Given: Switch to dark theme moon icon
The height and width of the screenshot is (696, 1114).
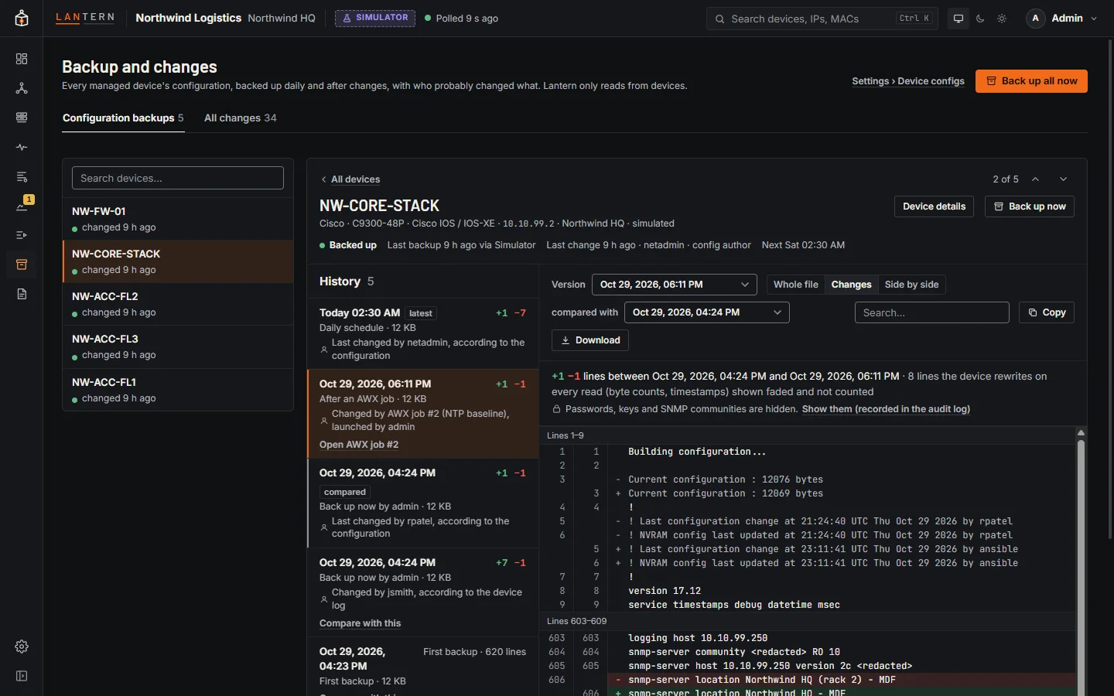Looking at the screenshot, I should pos(980,19).
